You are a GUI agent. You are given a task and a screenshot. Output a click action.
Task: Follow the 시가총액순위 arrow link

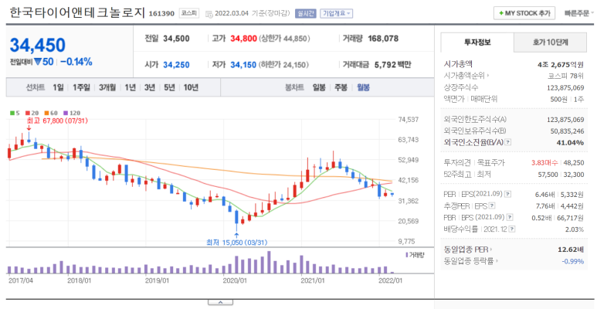(x=466, y=76)
